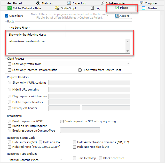Switch to the Inspectors tab

coord(76,3)
